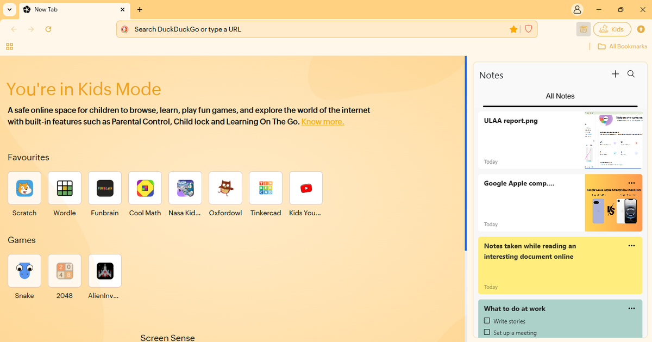Close the New Tab tab
The height and width of the screenshot is (342, 652).
[x=123, y=10]
